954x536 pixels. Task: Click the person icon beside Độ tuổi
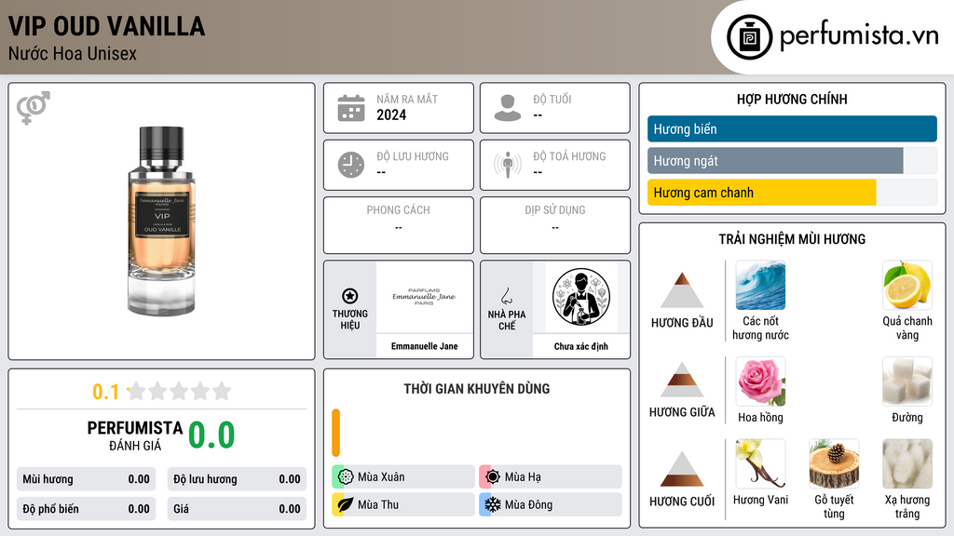508,108
